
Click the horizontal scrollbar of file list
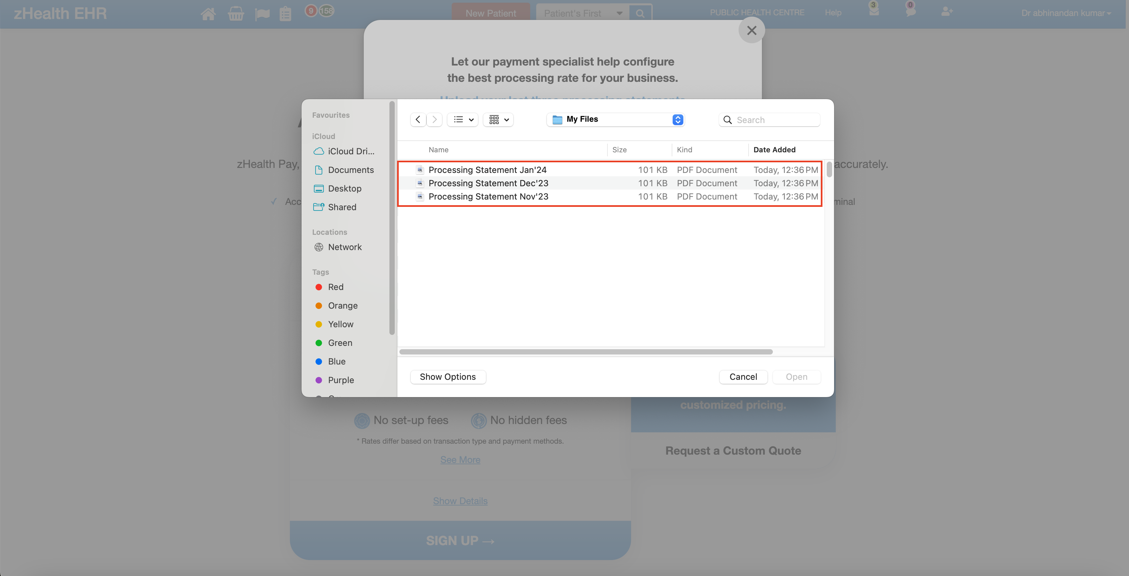[586, 352]
